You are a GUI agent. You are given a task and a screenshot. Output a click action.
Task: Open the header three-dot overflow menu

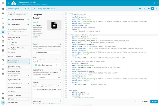pos(154,3)
